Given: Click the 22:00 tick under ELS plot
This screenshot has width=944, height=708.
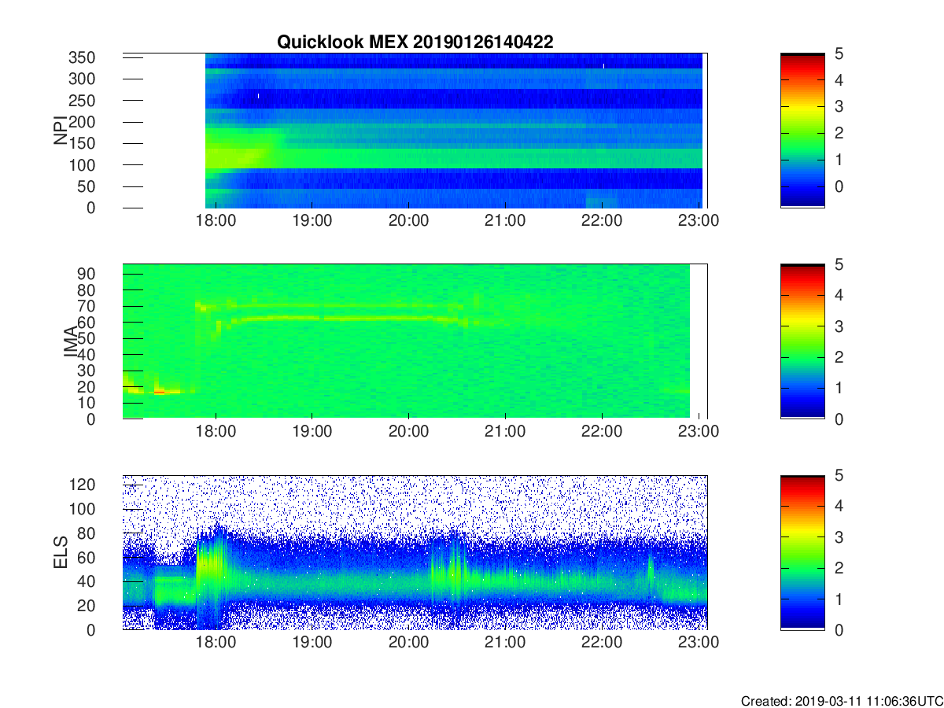Looking at the screenshot, I should coord(602,643).
